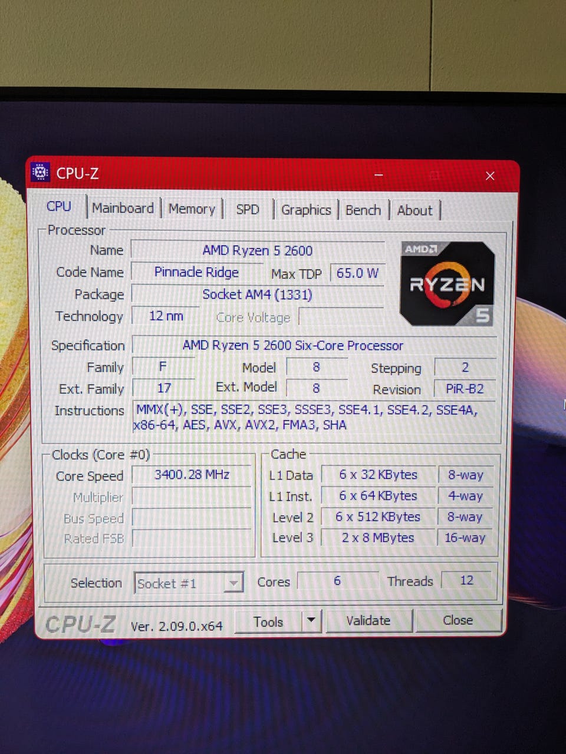566x754 pixels.
Task: Click the L1 Inst. 4-way associativity cell
Action: tap(466, 496)
